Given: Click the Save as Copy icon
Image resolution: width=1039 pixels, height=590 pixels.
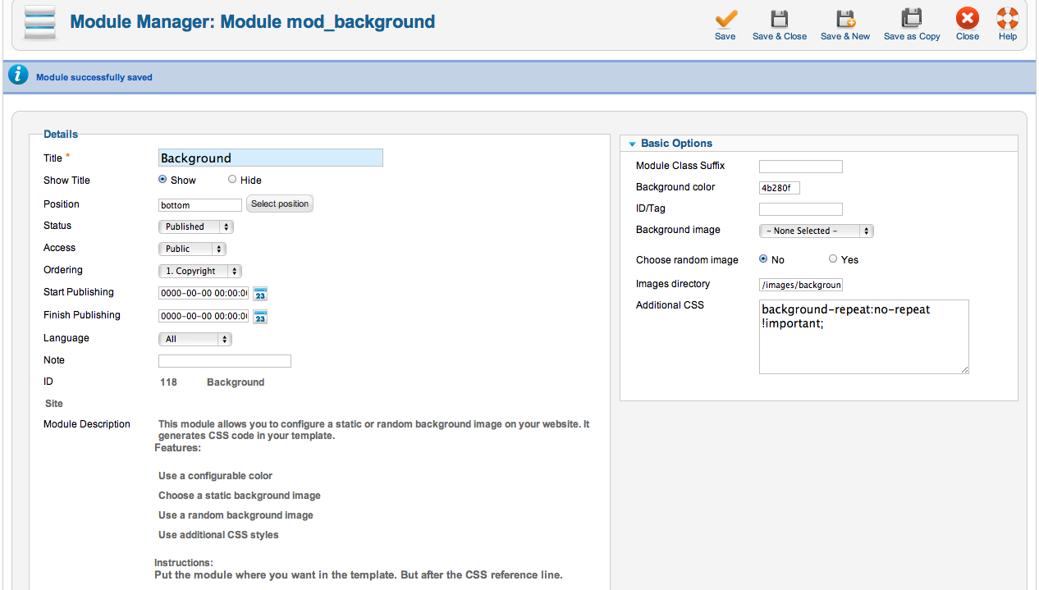Looking at the screenshot, I should pos(912,18).
